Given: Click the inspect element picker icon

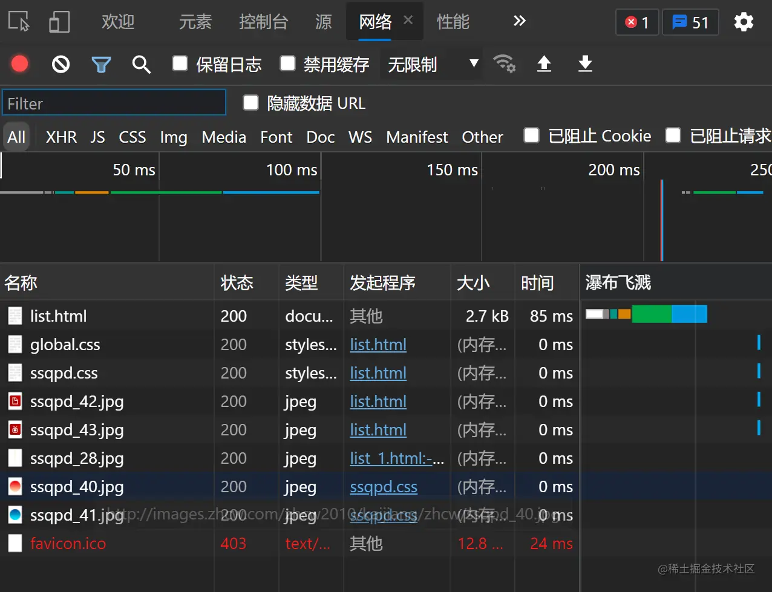Looking at the screenshot, I should 19,22.
